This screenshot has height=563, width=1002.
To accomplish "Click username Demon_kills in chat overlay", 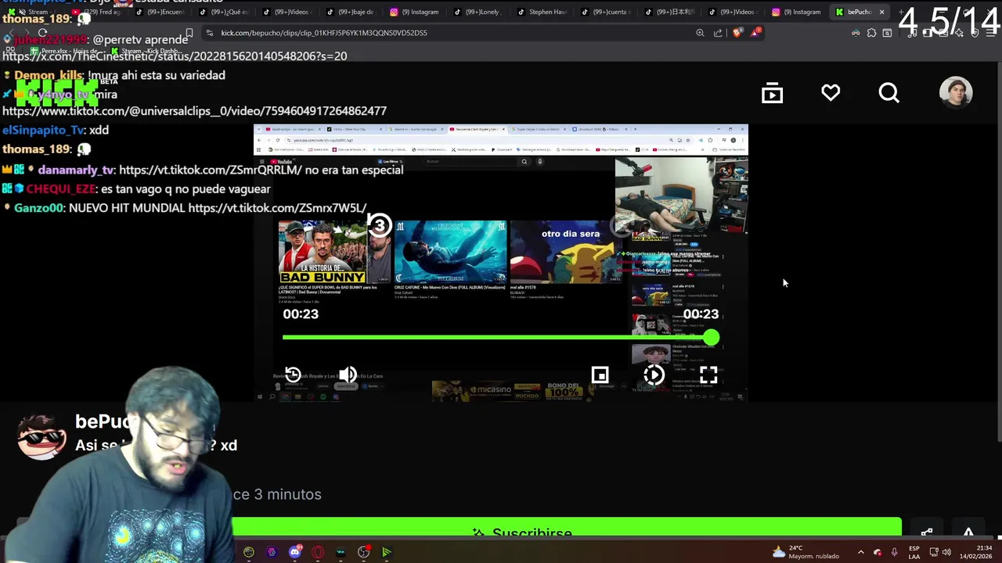I will click(49, 75).
